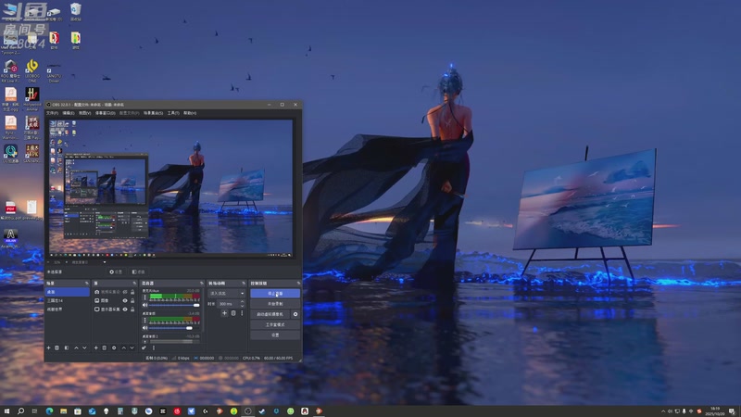Viewport: 741px width, 417px height.
Task: Move scene up with the up arrow
Action: [x=76, y=348]
